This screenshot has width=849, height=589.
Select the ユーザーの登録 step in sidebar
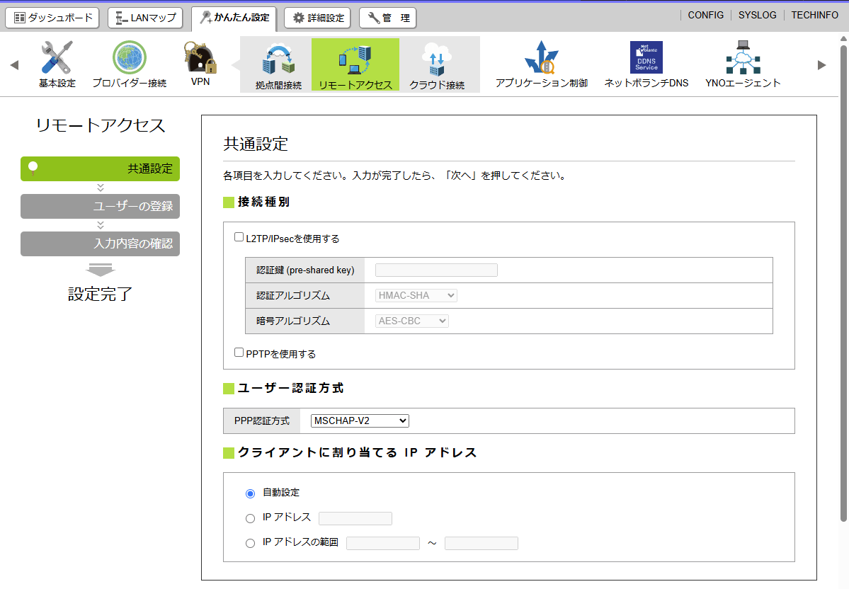coord(100,206)
